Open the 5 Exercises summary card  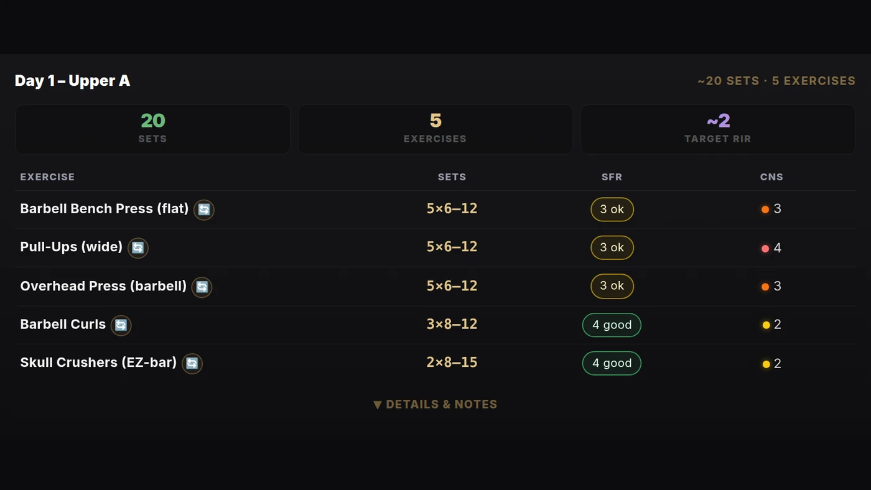[435, 129]
